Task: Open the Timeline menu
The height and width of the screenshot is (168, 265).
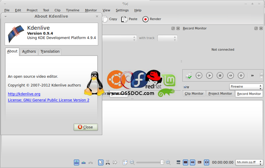Action: click(73, 10)
